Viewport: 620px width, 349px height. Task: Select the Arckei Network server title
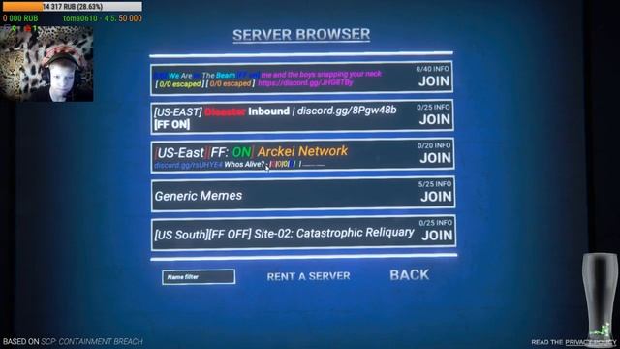pyautogui.click(x=302, y=151)
